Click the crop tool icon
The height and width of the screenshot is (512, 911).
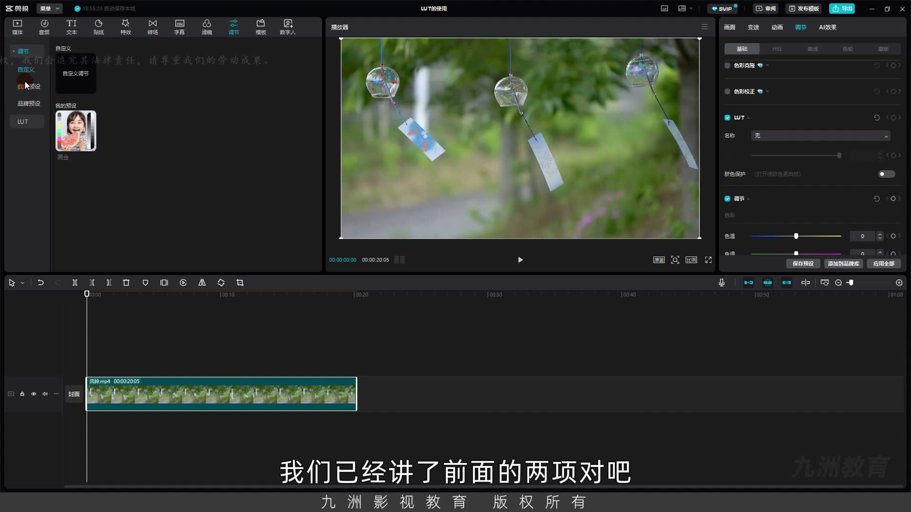point(240,283)
